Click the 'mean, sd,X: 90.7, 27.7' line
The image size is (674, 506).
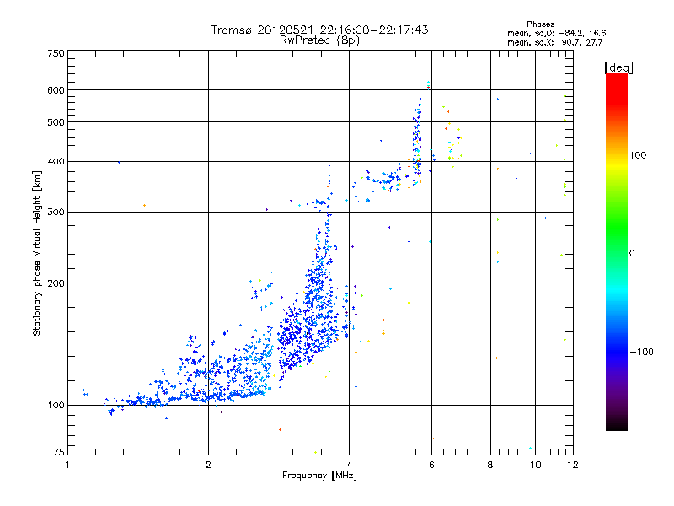tap(555, 43)
